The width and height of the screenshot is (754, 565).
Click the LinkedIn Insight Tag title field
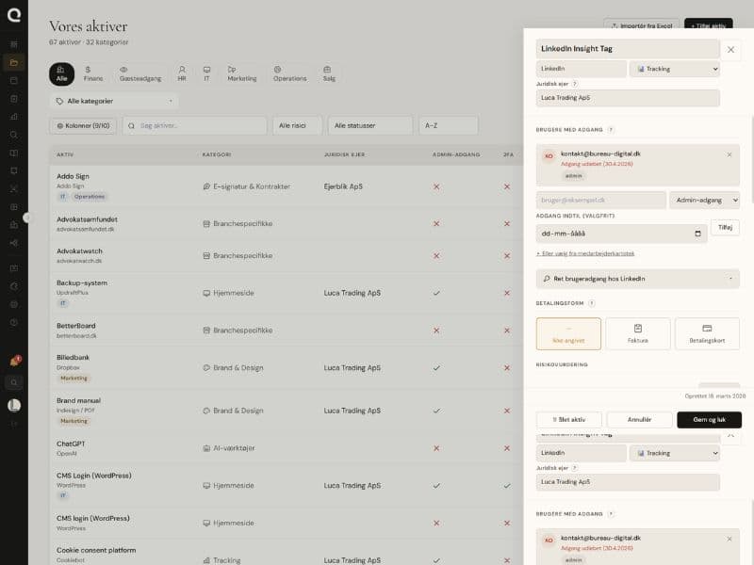point(628,49)
